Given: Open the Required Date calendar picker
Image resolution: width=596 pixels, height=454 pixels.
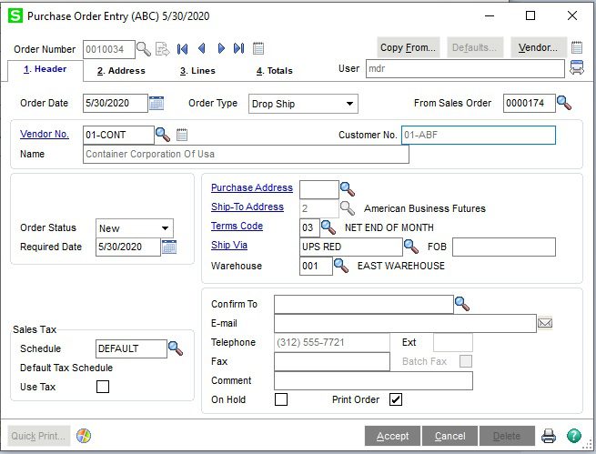Looking at the screenshot, I should (169, 247).
